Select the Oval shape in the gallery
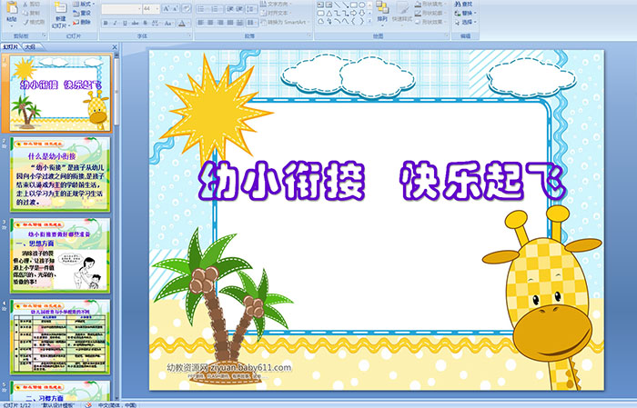Screen dimensions: 637x408 (361, 5)
